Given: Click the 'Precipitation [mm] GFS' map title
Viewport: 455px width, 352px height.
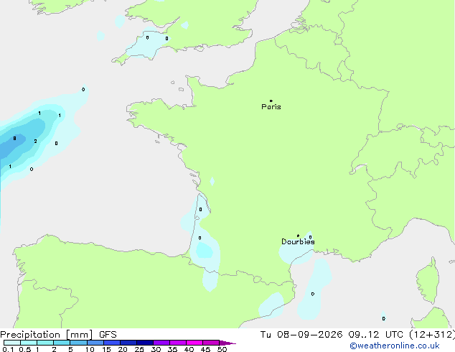Looking at the screenshot, I should (x=58, y=335).
